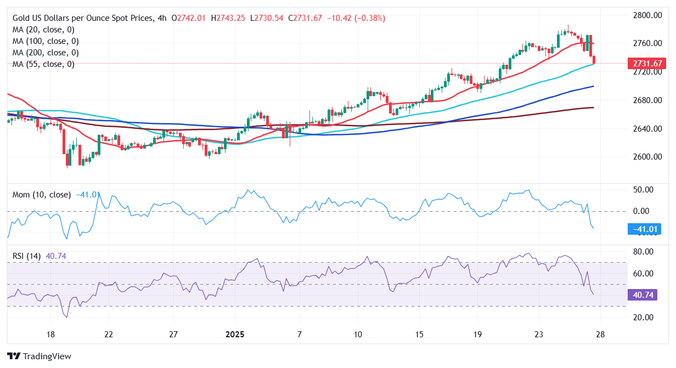Click the 2680.00 price axis label
676x368 pixels.
click(x=644, y=100)
